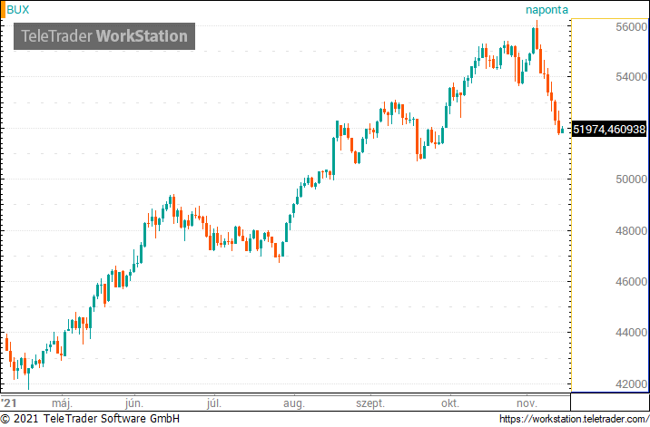Viewport: 650px width, 427px height.
Task: Open the workstation.teletrader.com link
Action: tap(574, 419)
